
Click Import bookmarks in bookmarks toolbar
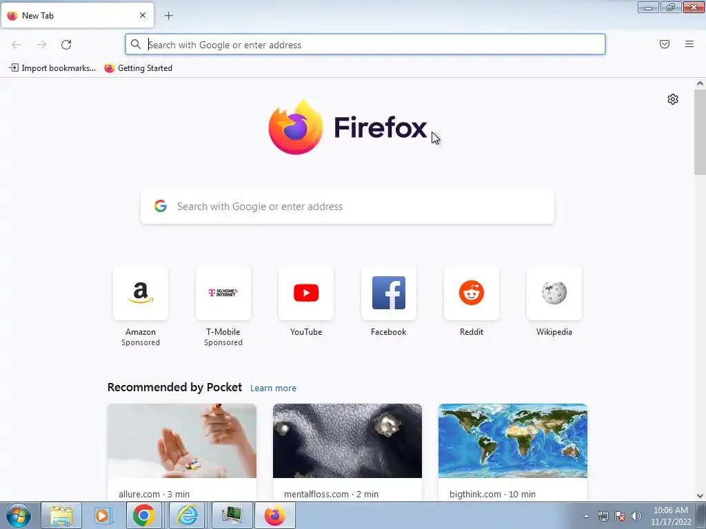pyautogui.click(x=52, y=68)
